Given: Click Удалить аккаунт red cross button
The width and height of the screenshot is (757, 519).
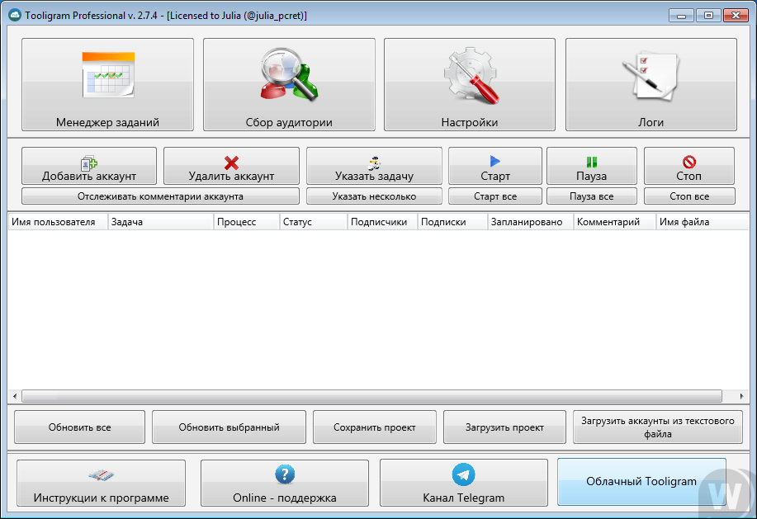Looking at the screenshot, I should (x=231, y=166).
